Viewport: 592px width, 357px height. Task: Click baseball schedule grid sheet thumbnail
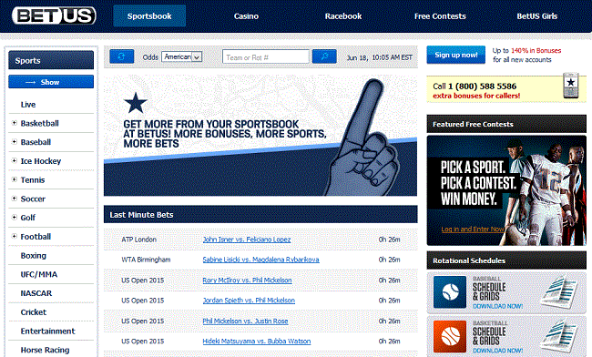559,292
